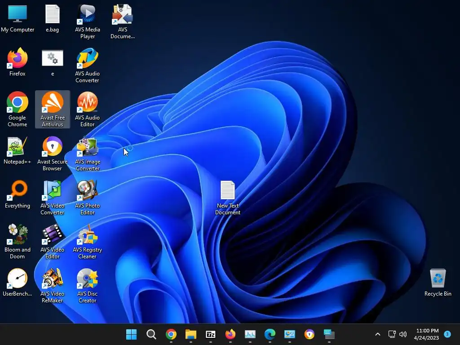
Task: Expand the hidden system tray icons chevron
Action: (378, 334)
